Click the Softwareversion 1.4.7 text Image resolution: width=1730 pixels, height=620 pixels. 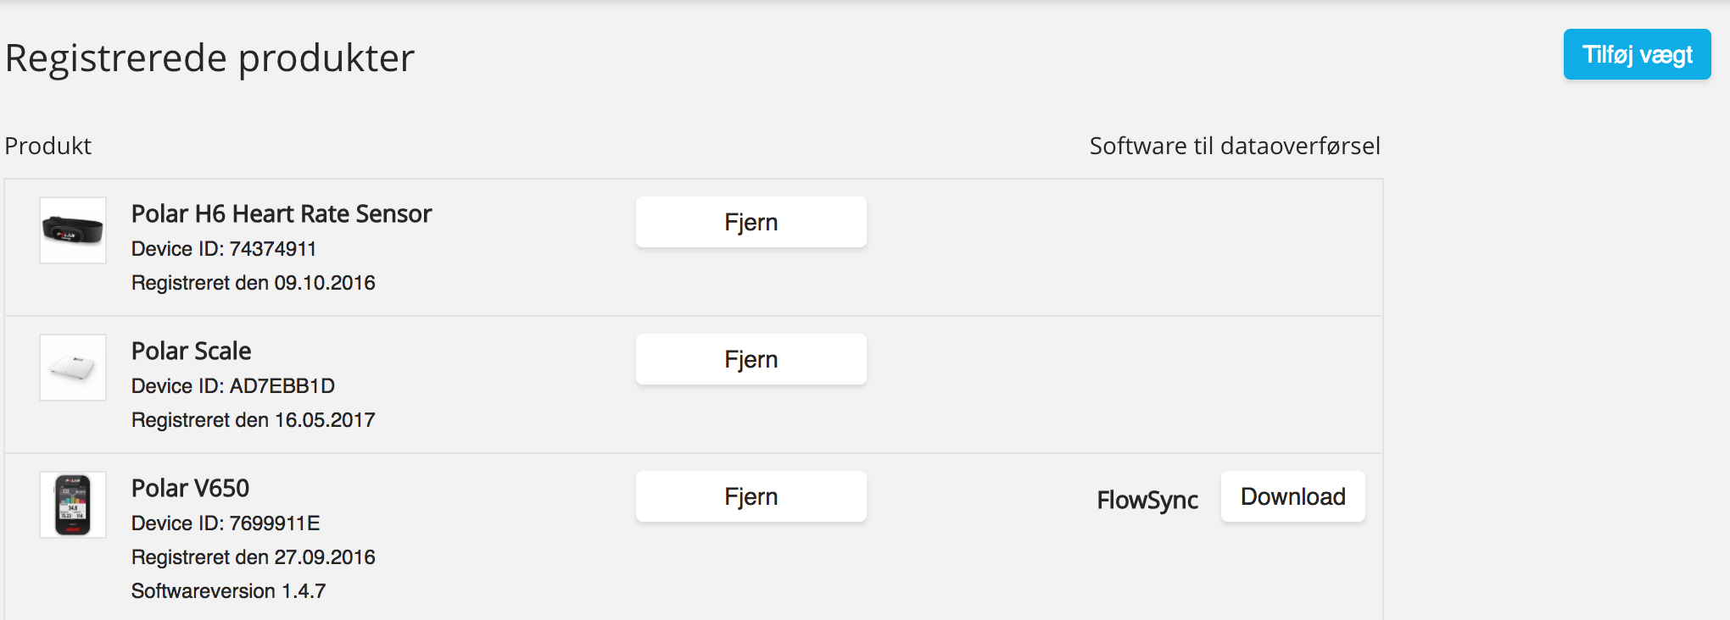pyautogui.click(x=229, y=591)
